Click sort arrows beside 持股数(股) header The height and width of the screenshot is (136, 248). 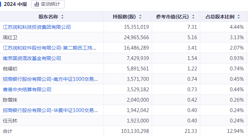pos(140,17)
